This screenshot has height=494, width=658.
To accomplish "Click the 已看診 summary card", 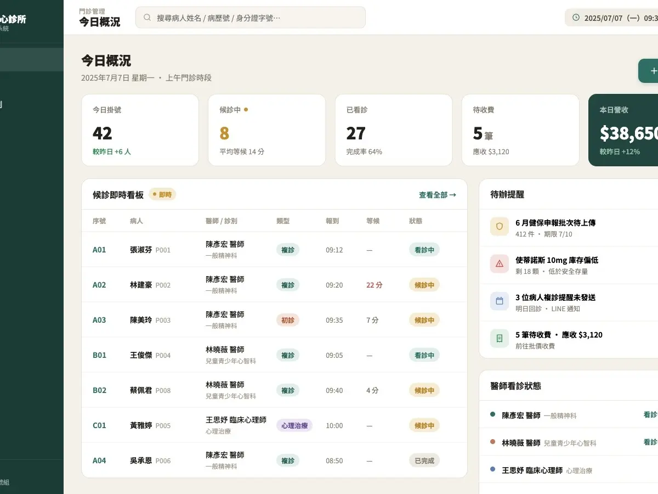I will 393,130.
